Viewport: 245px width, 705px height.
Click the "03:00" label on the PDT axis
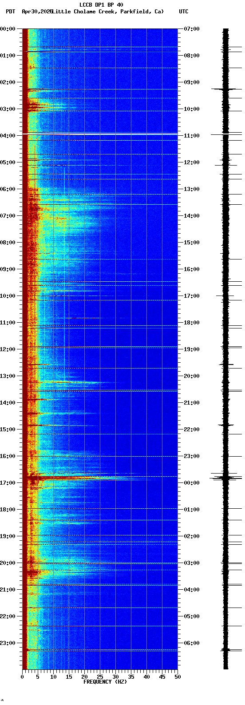8,109
